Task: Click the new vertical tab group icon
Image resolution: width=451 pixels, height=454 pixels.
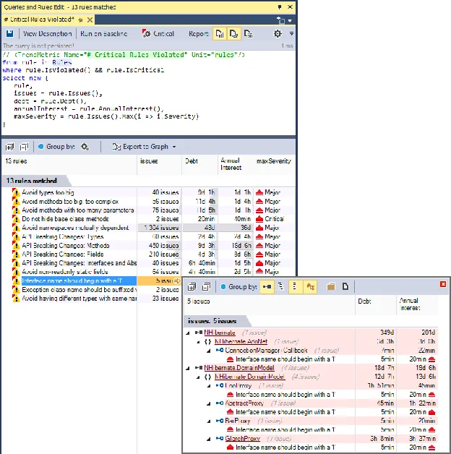Action: pyautogui.click(x=280, y=20)
